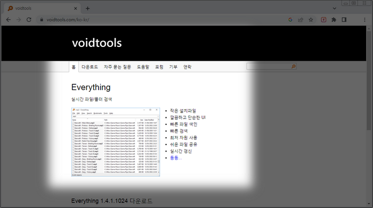Click the site search magnifier icon

pos(294,67)
